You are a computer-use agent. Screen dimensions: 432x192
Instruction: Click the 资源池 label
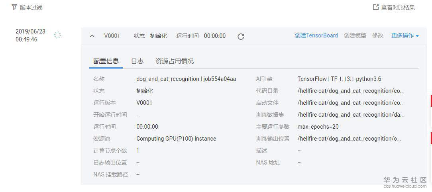[x=102, y=139]
